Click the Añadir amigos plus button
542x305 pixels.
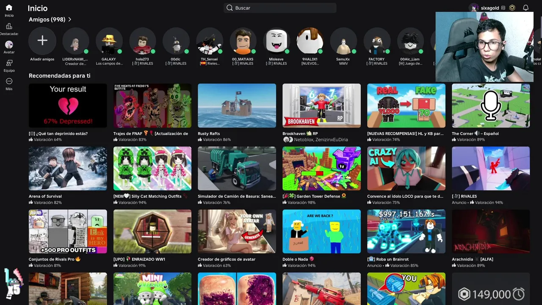[42, 41]
